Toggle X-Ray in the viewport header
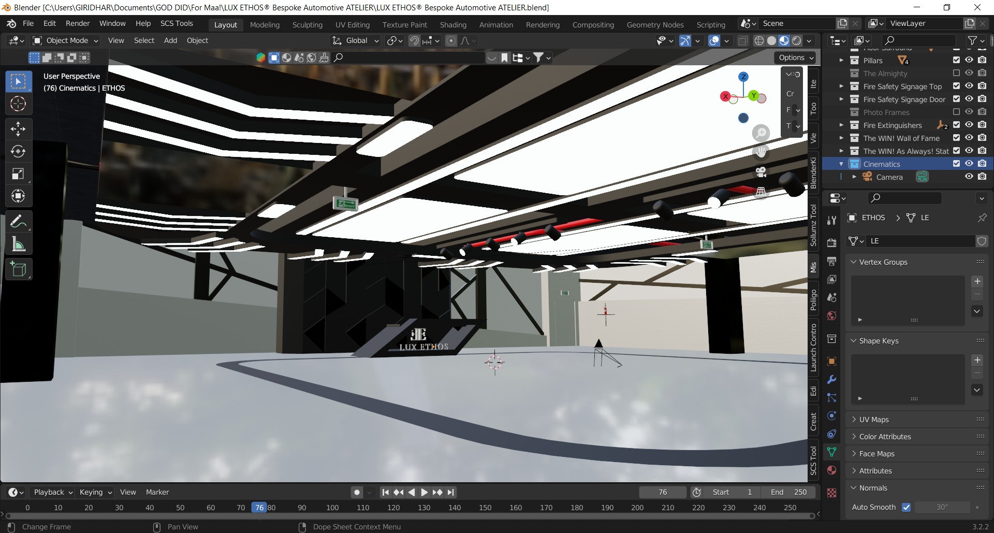The width and height of the screenshot is (994, 533). click(743, 40)
